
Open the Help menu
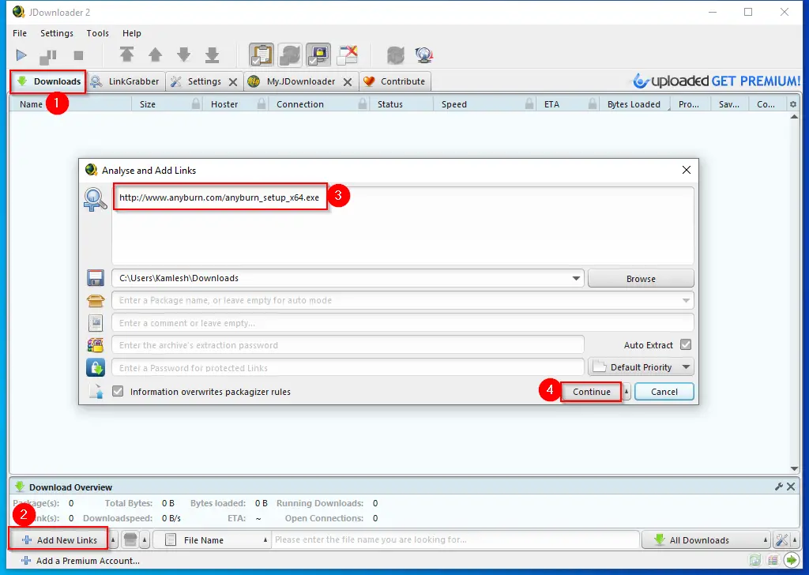(x=132, y=33)
